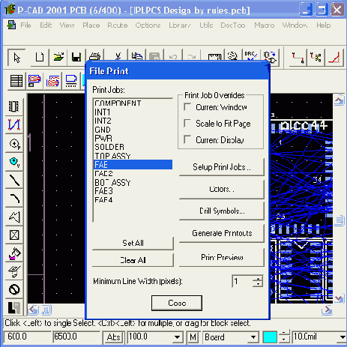The width and height of the screenshot is (347, 347).
Task: Toggle the M button in the status bar
Action: point(193,337)
